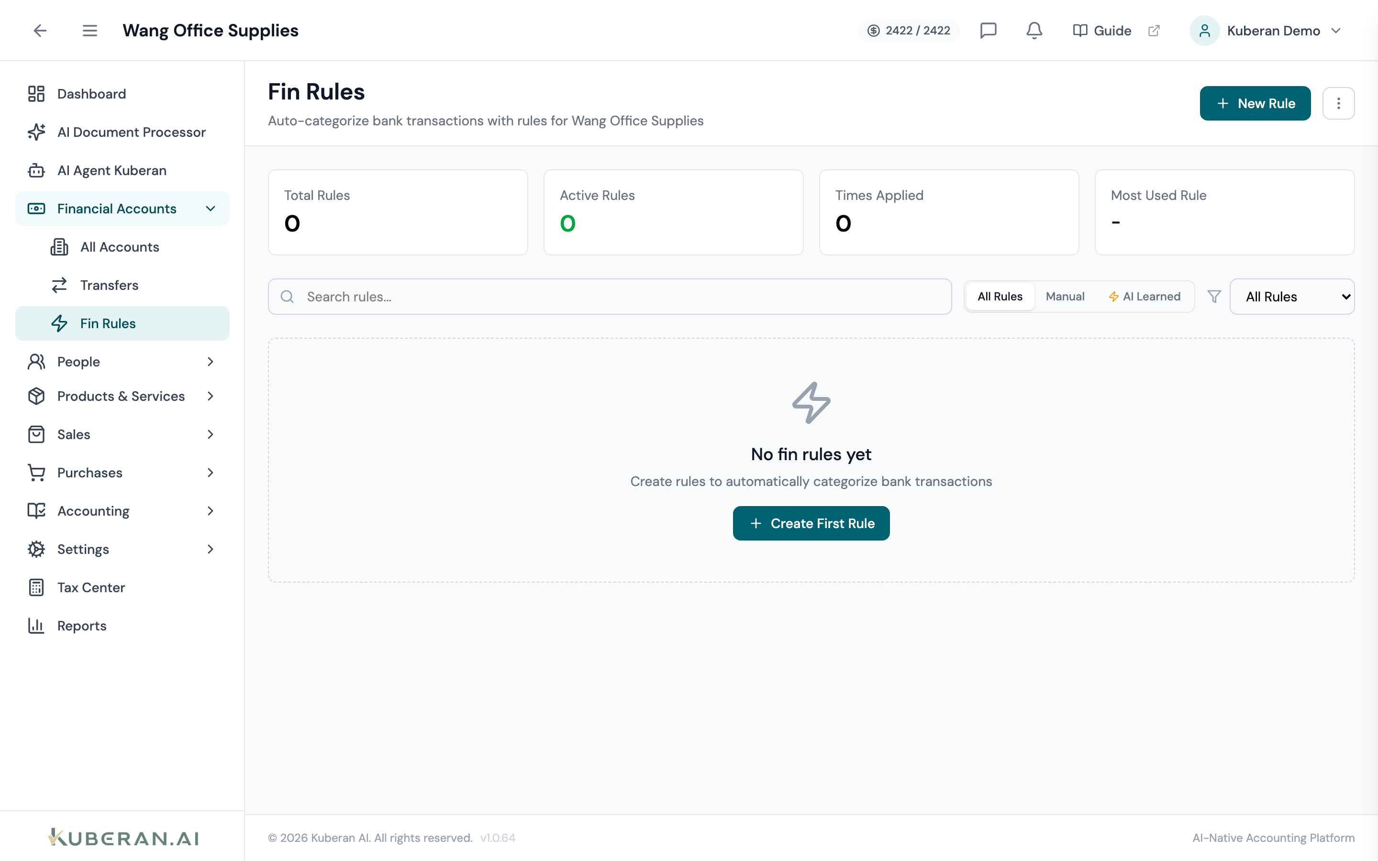Click the Dashboard grid icon
Screen dimensions: 1378x861
coord(36,94)
